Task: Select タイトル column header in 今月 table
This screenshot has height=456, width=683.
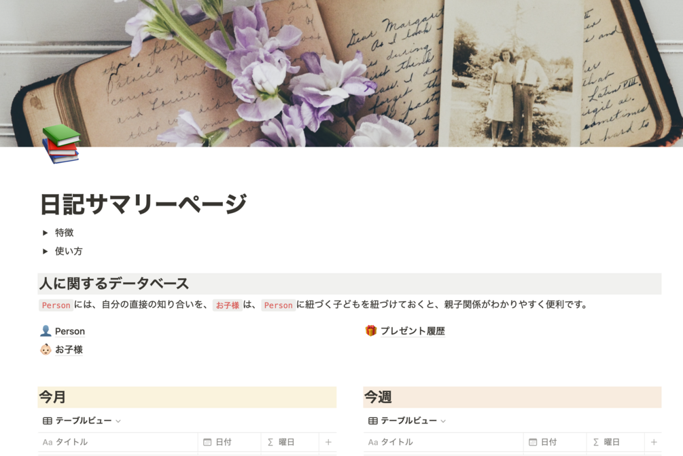Action: (118, 442)
